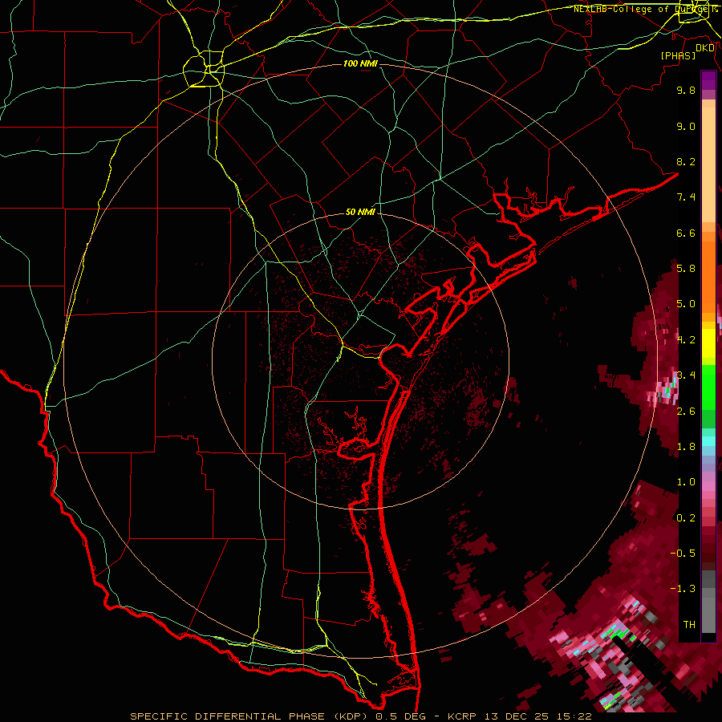The image size is (722, 722).
Task: Click the 100 NMI range ring label
Action: point(360,63)
